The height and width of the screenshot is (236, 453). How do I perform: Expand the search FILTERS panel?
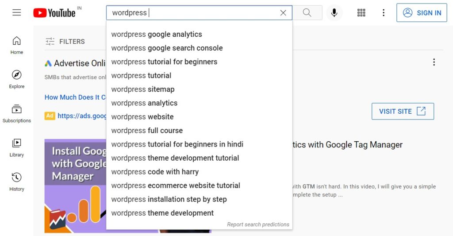point(65,42)
